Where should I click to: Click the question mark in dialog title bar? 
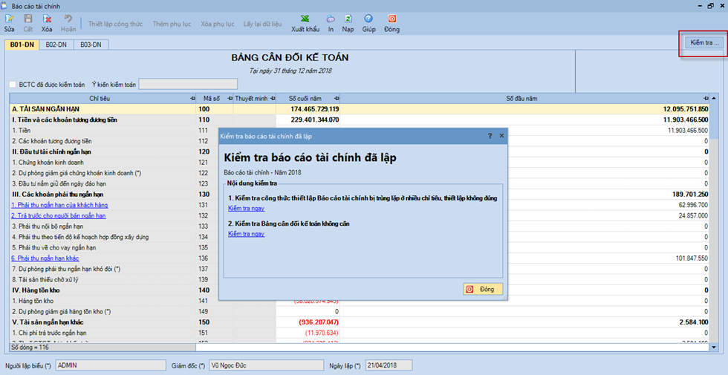coord(490,136)
